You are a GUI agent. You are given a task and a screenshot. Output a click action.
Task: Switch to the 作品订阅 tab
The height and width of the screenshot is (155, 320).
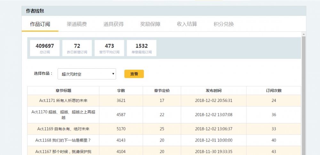coord(40,24)
